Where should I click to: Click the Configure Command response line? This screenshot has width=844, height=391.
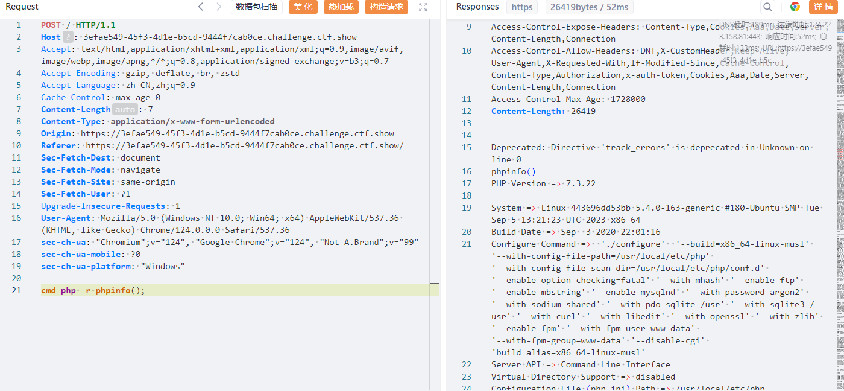pyautogui.click(x=656, y=298)
